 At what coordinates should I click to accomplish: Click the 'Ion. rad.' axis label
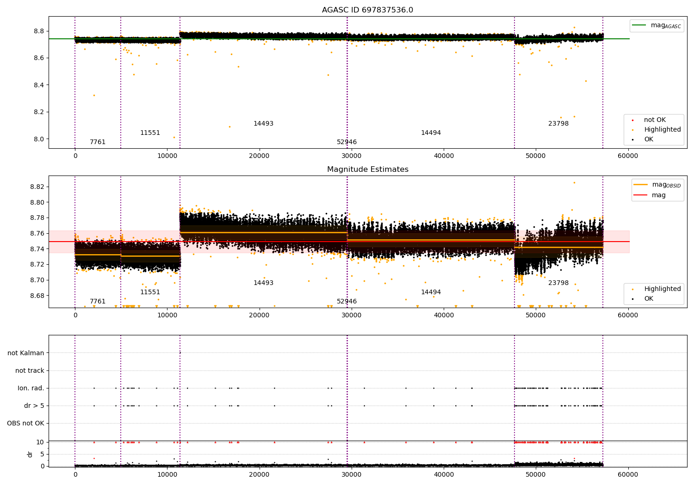coord(31,388)
